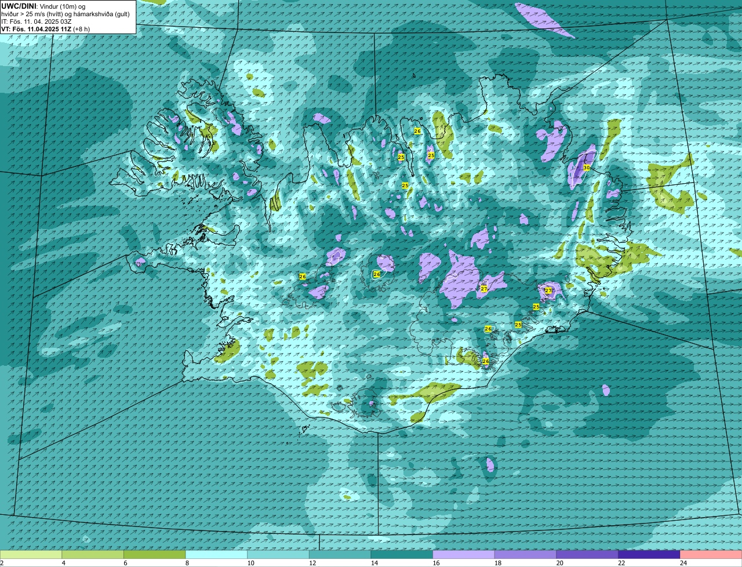Click the colorbar tick label '10'
This screenshot has width=742, height=567.
(x=250, y=563)
